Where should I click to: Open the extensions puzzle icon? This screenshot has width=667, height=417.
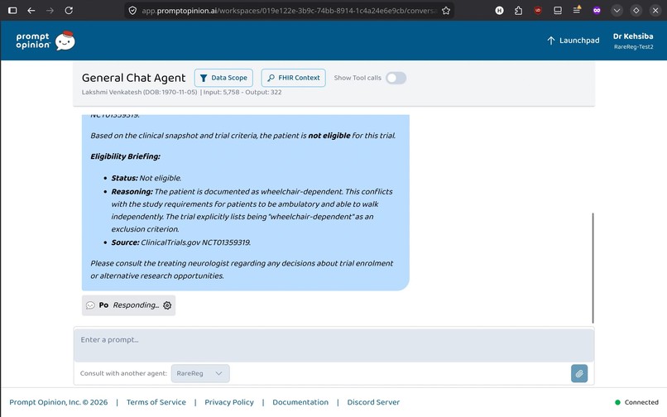coord(518,11)
